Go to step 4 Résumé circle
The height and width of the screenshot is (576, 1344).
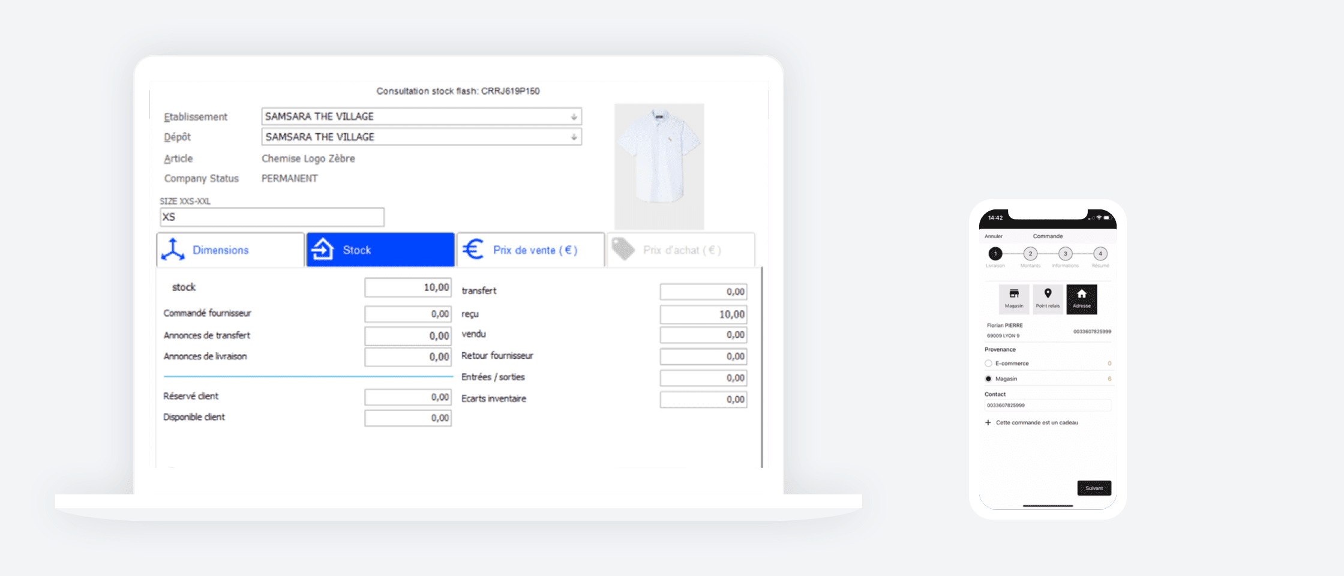[x=1100, y=254]
